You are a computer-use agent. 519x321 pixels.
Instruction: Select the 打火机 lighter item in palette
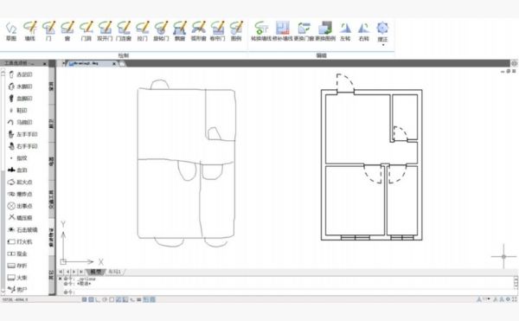pos(20,242)
